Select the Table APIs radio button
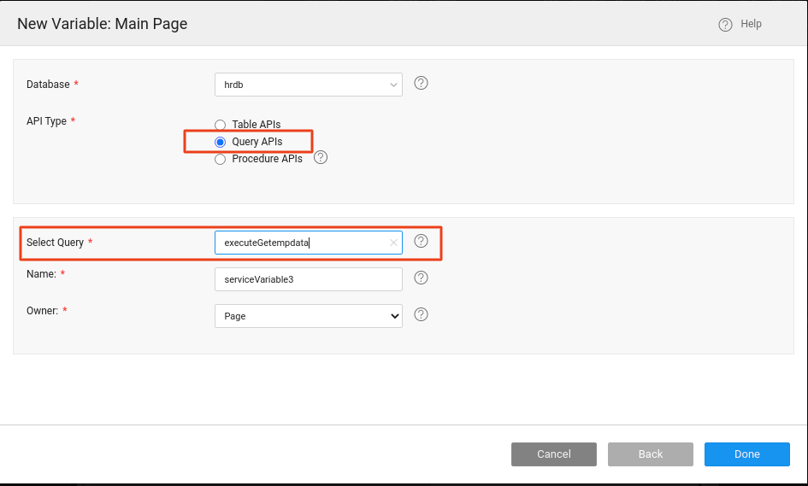This screenshot has height=486, width=808. pos(221,125)
